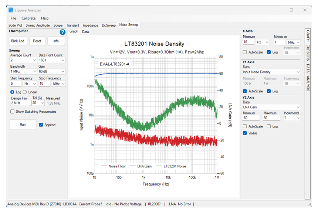Toggle the Y1 Axis Log checkbox
This screenshot has width=318, height=214.
click(x=269, y=91)
